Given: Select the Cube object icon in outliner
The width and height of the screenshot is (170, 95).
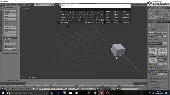Looking at the screenshot, I should point(154,16).
